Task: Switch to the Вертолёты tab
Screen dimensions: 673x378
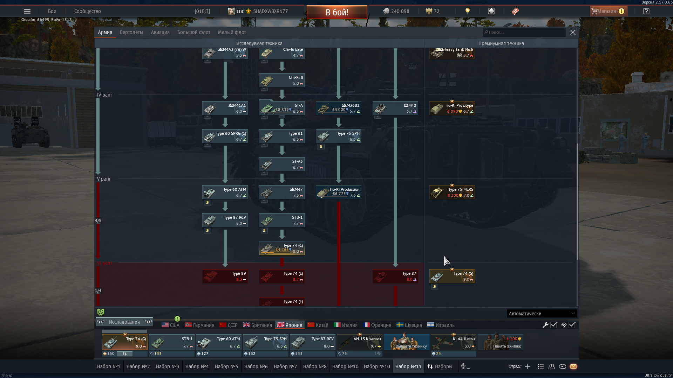Action: click(x=131, y=32)
